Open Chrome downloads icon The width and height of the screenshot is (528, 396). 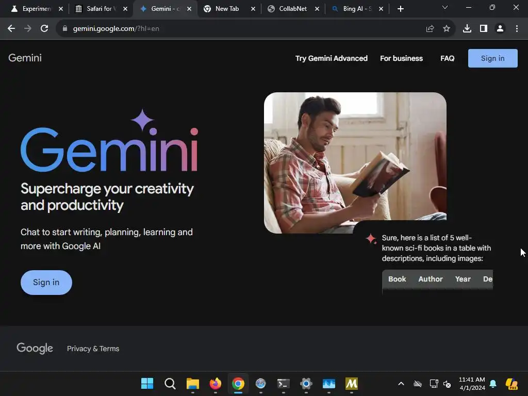point(467,29)
